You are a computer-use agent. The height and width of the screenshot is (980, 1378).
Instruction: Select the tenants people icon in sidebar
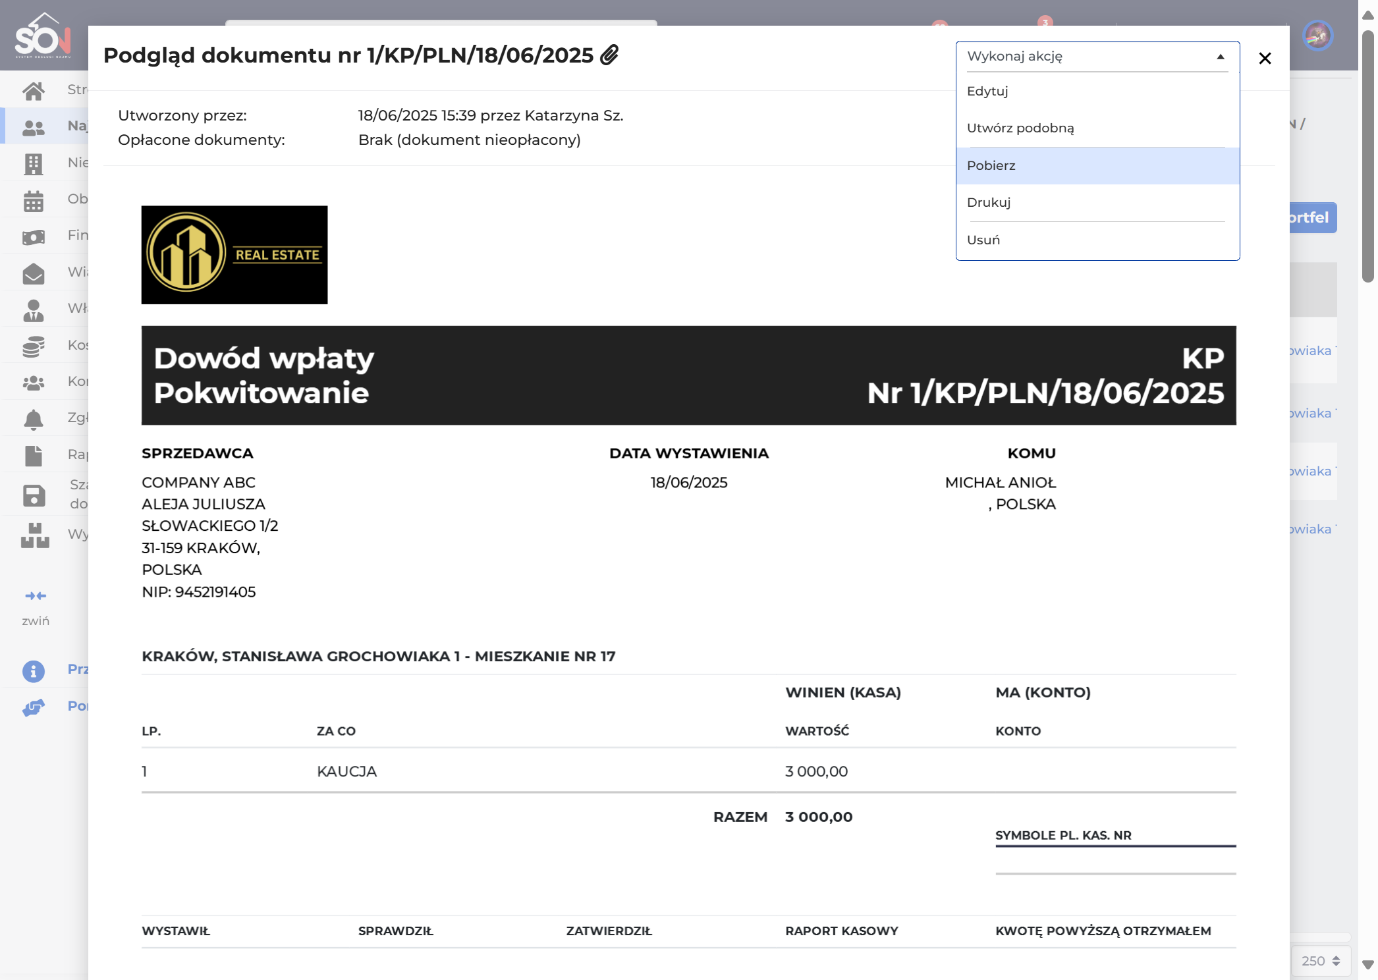[34, 126]
